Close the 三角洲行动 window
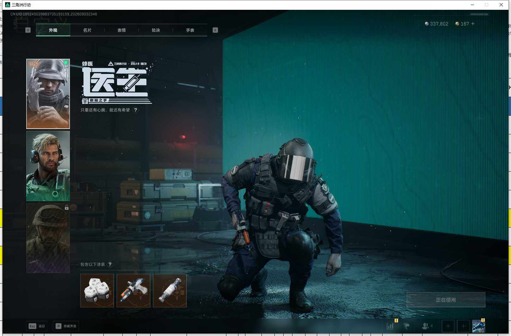This screenshot has height=336, width=511. pyautogui.click(x=501, y=5)
